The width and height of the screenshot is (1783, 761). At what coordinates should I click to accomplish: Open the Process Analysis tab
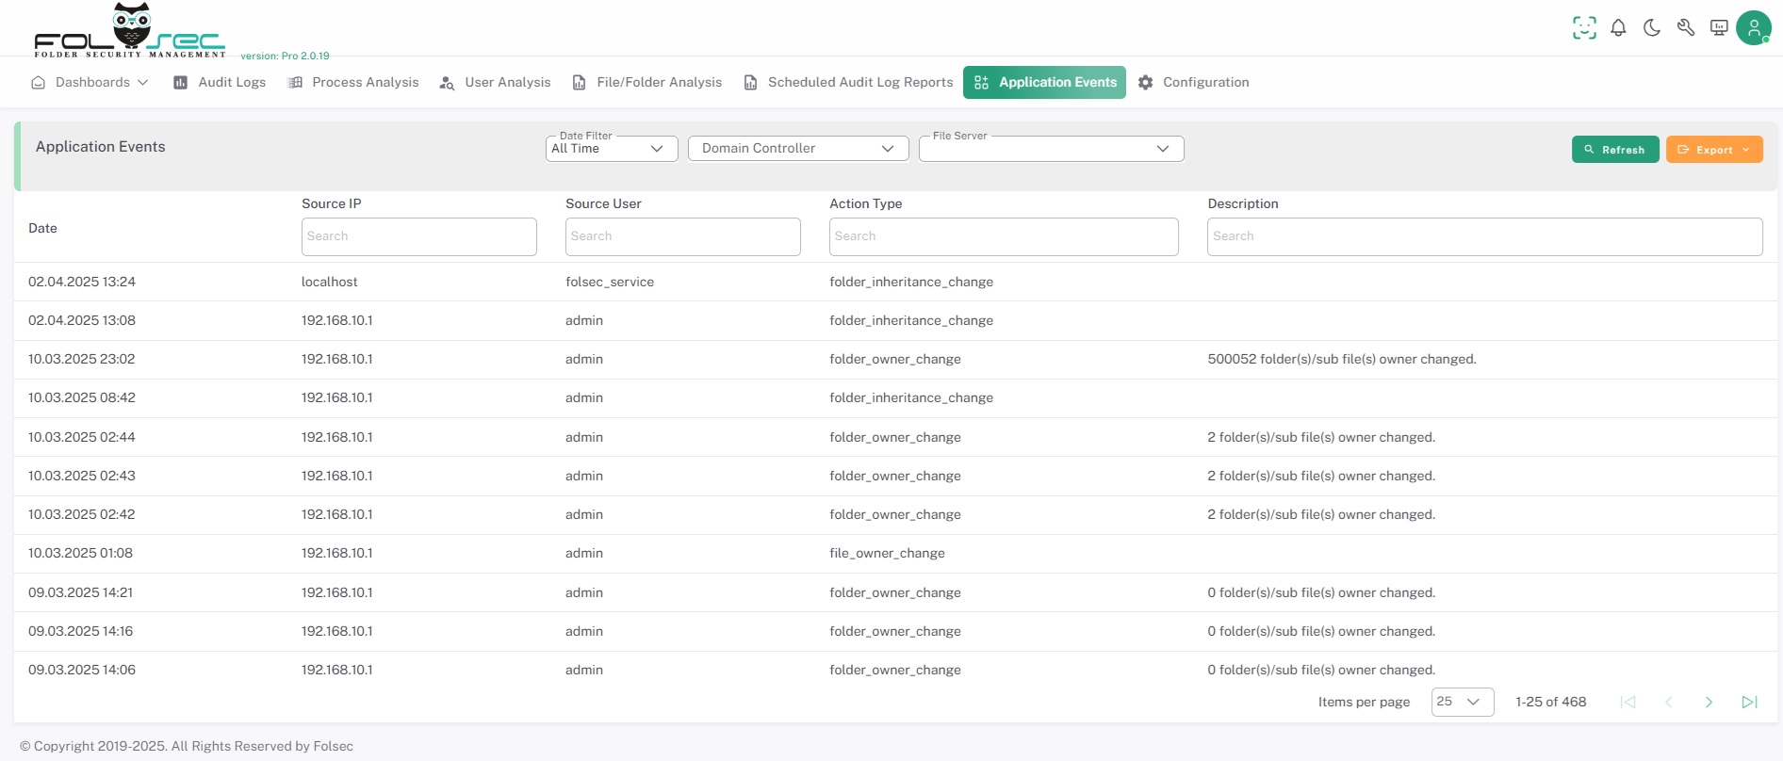pyautogui.click(x=353, y=83)
